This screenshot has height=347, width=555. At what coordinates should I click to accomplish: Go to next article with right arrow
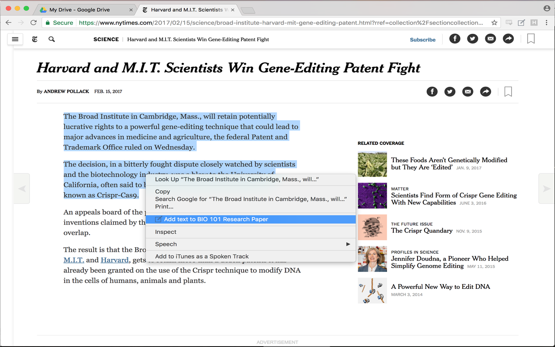click(546, 188)
